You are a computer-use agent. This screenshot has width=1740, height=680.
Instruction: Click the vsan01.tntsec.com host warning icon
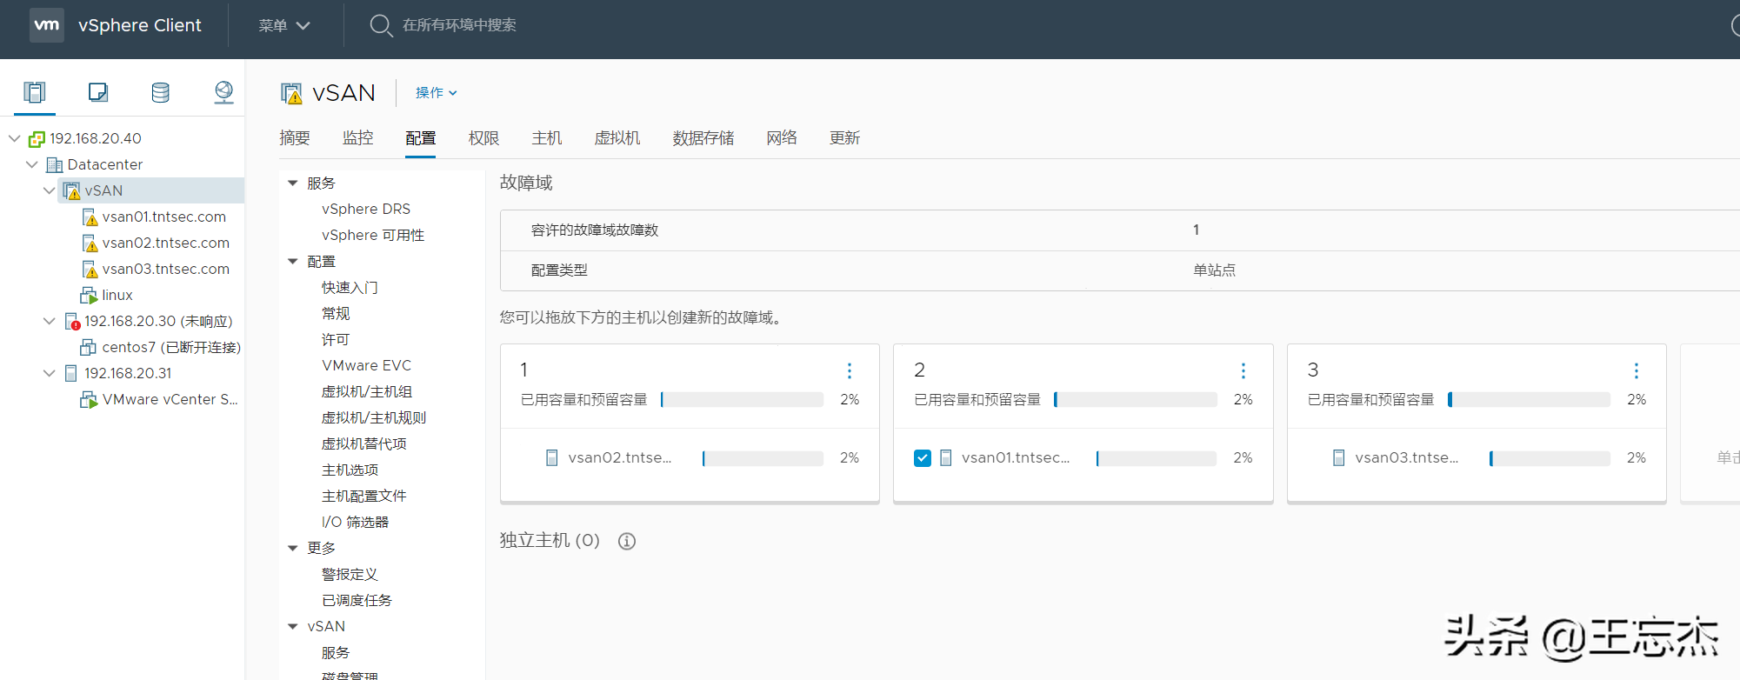(x=89, y=217)
